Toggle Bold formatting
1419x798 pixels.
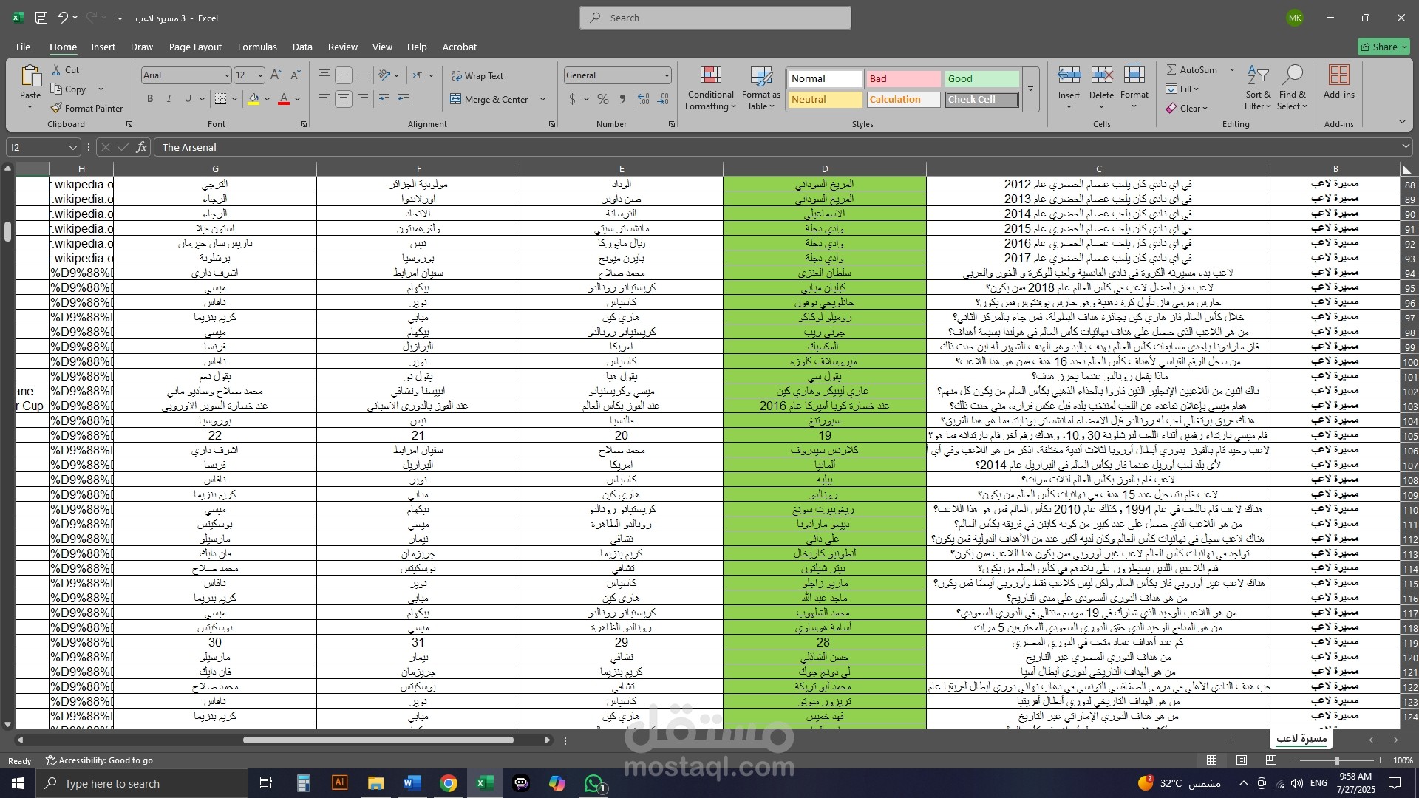[x=150, y=99]
